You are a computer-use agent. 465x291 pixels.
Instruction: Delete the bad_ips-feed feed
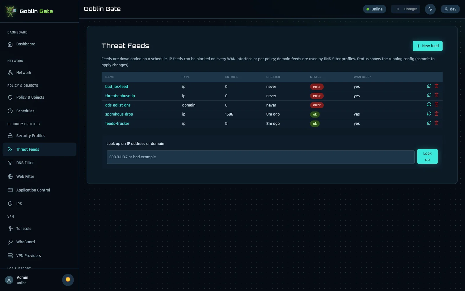[437, 86]
